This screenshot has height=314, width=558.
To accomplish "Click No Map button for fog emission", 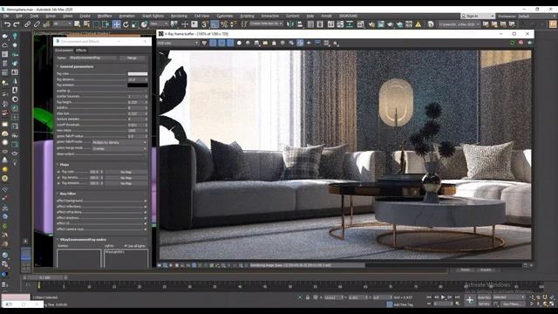I will pos(126,183).
